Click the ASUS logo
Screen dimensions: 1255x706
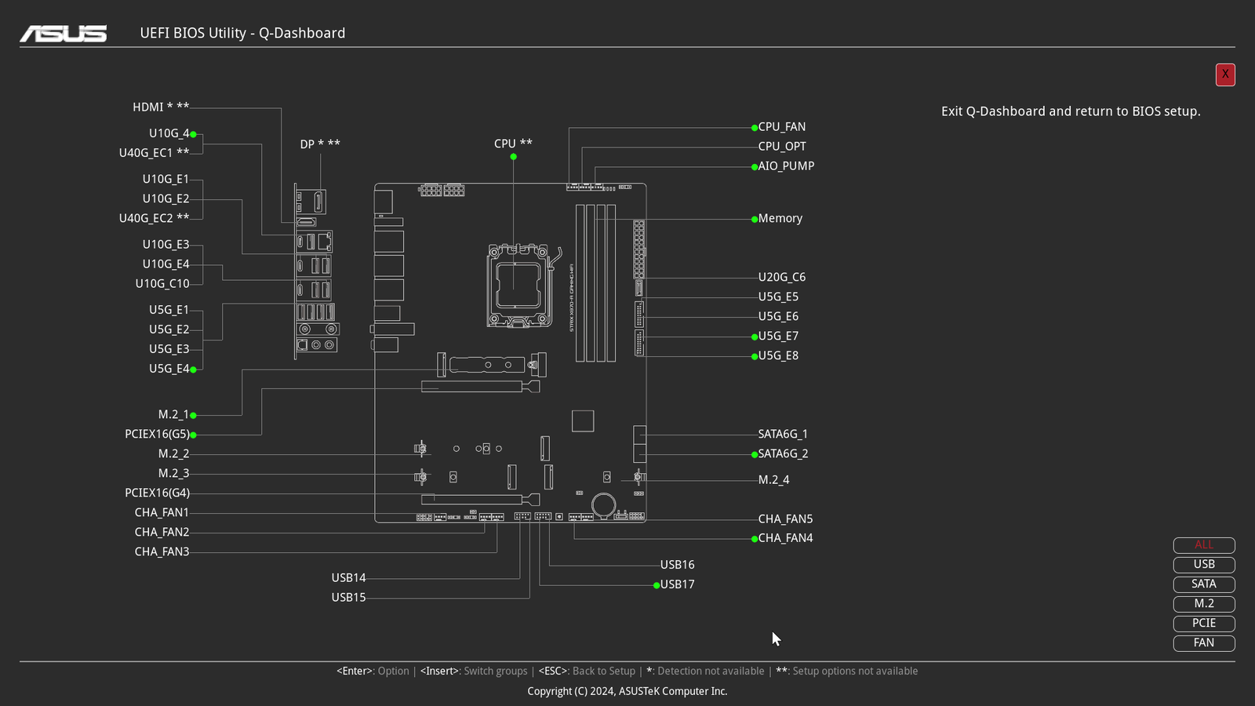64,33
